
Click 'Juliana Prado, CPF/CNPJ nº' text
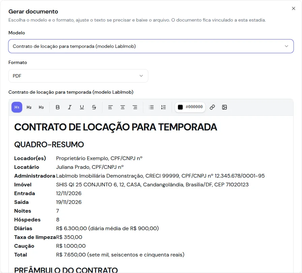90,167
